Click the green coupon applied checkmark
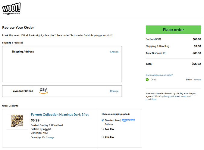This screenshot has width=204, height=150. tap(147, 79)
